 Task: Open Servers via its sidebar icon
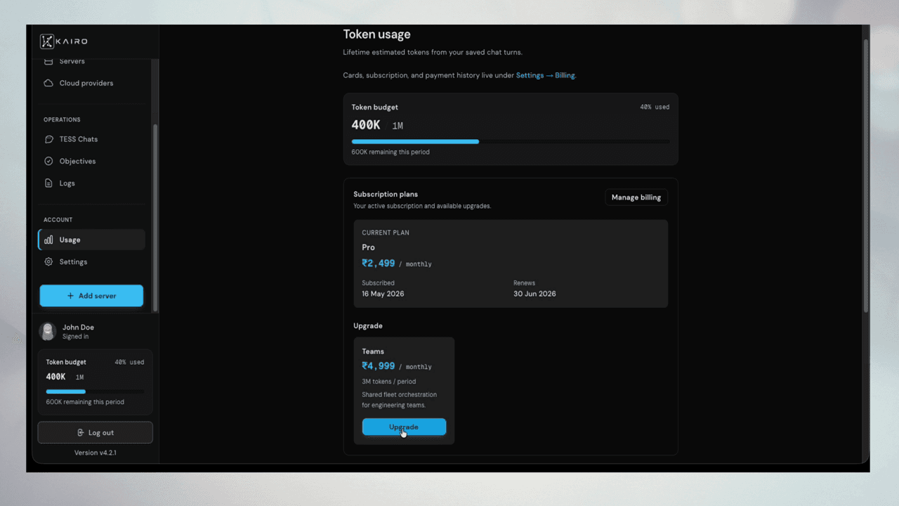click(48, 61)
